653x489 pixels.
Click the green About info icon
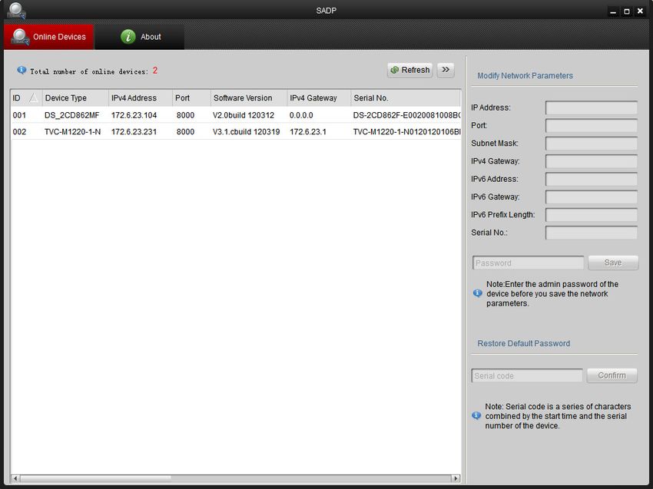pyautogui.click(x=128, y=37)
